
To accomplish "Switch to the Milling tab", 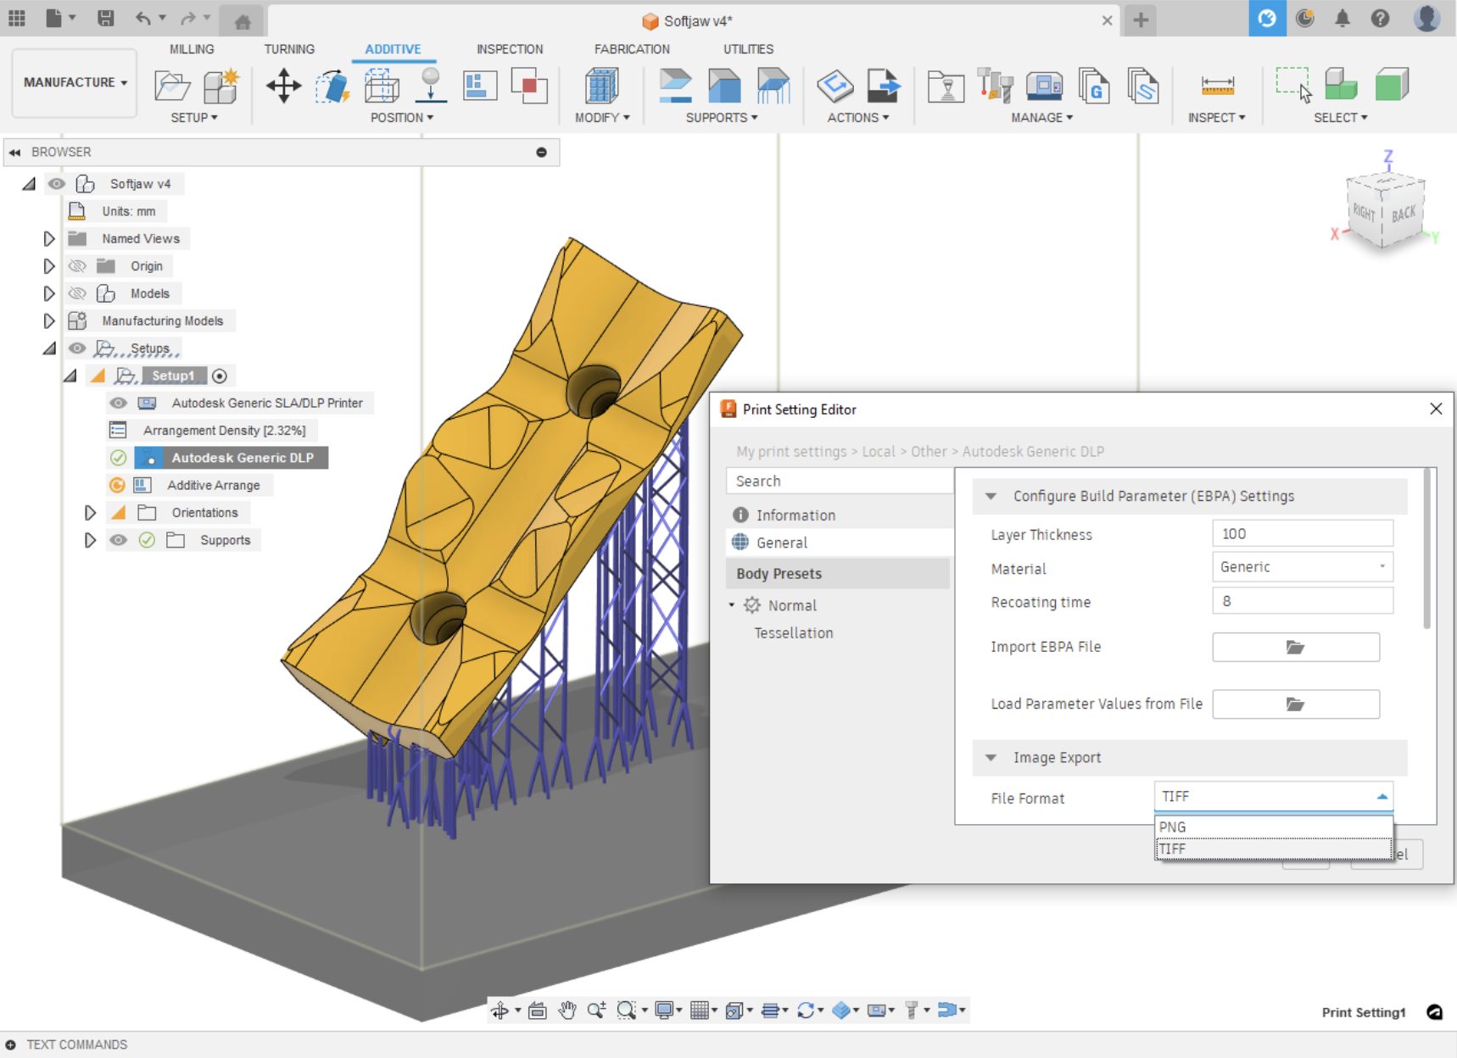I will 192,49.
